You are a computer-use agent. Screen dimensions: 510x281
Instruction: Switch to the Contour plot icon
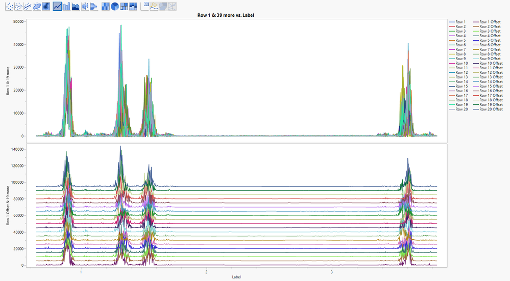pyautogui.click(x=45, y=6)
